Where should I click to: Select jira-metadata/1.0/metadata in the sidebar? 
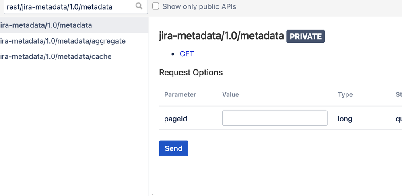click(46, 25)
